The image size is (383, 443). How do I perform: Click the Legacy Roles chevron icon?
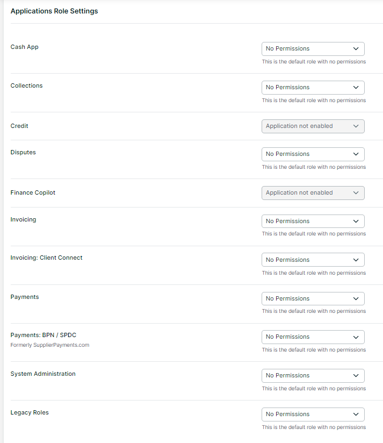point(356,415)
